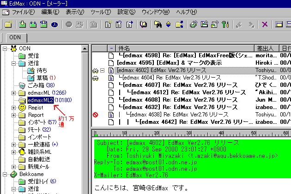The image size is (291, 194).
Task: Sort by the 件名 column header
Action: point(185,48)
